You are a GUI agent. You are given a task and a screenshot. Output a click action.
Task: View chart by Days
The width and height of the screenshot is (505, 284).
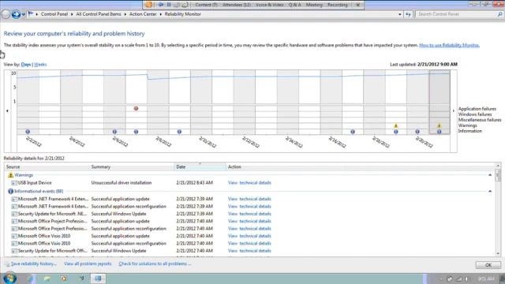coord(26,65)
